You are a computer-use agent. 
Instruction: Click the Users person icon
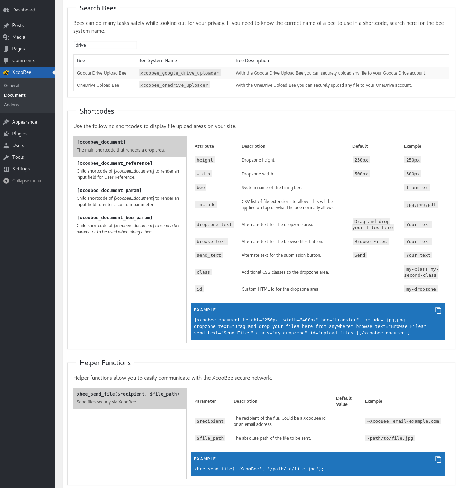point(6,145)
